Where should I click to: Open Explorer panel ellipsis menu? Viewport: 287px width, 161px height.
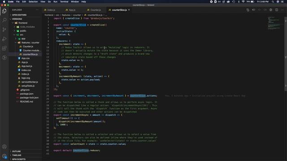37,10
